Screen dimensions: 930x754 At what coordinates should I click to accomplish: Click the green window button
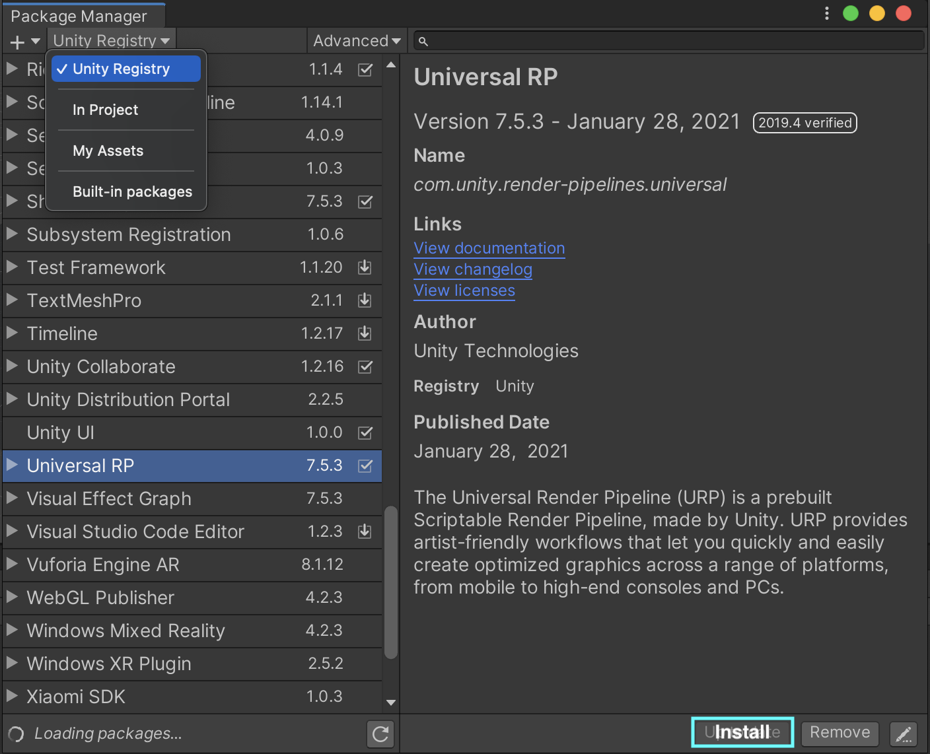[851, 13]
